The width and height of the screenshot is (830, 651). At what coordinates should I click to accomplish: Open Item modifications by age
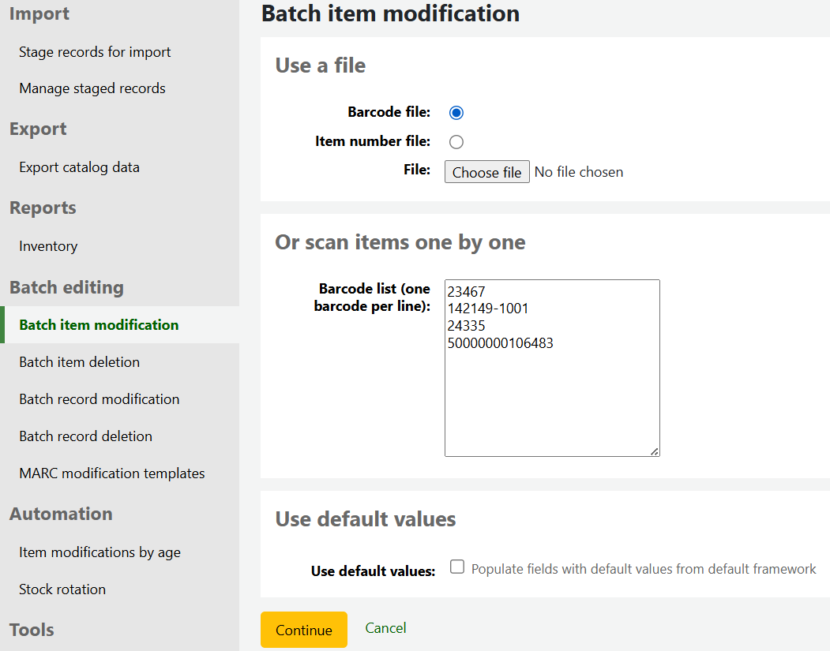click(100, 552)
